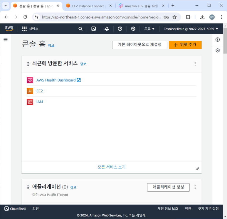Bookmark this page with the star
Viewport: 227px width, 219px height.
tap(175, 17)
